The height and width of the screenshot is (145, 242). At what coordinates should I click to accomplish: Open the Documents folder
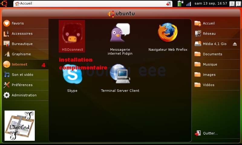(217, 54)
